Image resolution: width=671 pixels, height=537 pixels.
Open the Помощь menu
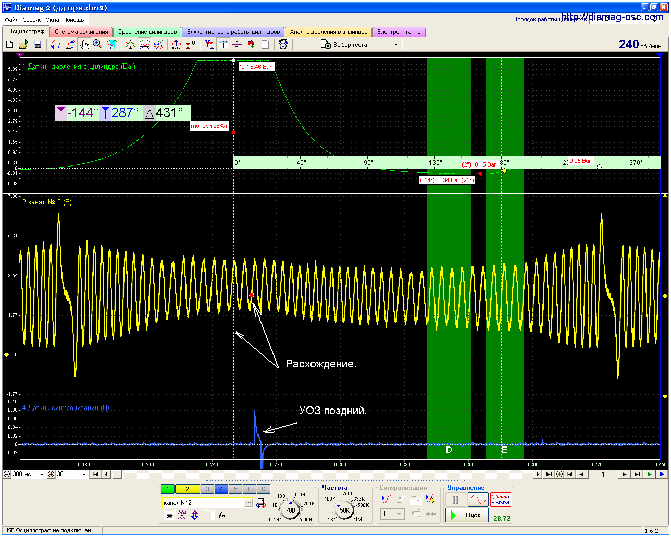click(73, 20)
